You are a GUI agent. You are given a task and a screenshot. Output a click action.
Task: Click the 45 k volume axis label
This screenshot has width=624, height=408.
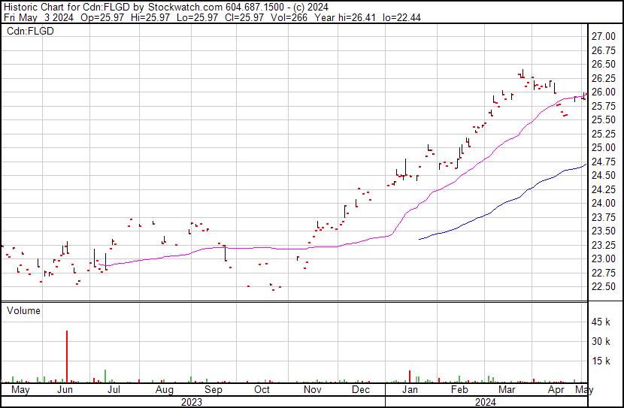(602, 322)
